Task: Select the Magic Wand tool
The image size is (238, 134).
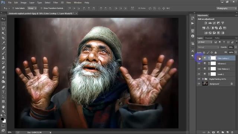Action: pos(3,33)
